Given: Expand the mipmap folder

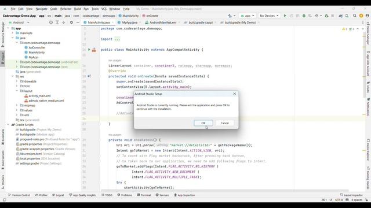Looking at the screenshot, I should (17, 105).
